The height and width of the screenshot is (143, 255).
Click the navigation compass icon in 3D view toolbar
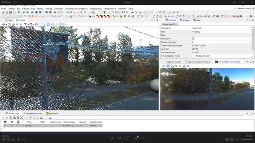(x=4, y=24)
